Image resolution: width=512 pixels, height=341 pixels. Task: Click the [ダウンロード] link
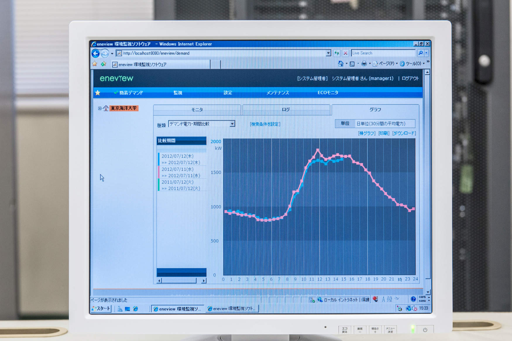point(404,133)
